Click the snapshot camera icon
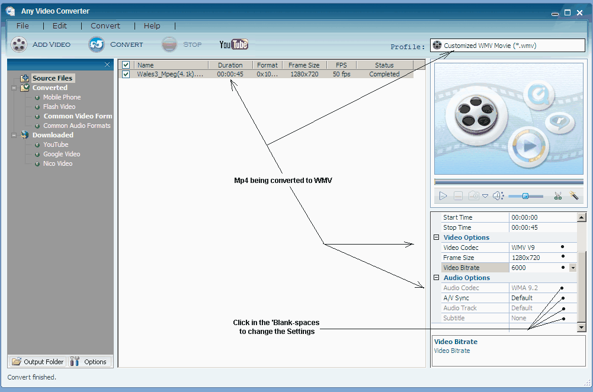 474,196
